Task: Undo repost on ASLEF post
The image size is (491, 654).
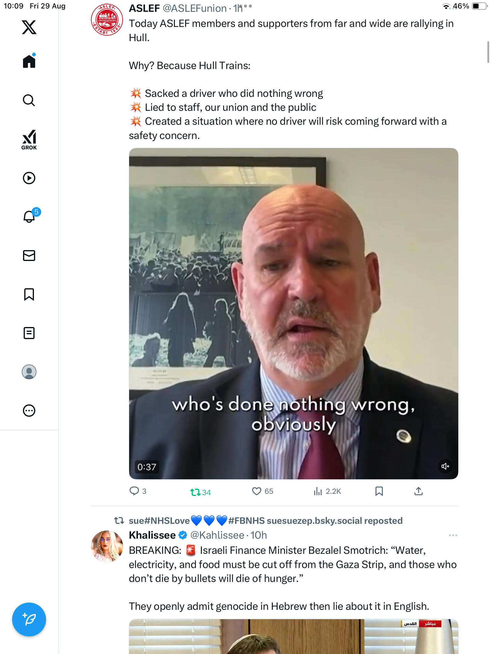Action: pos(195,492)
